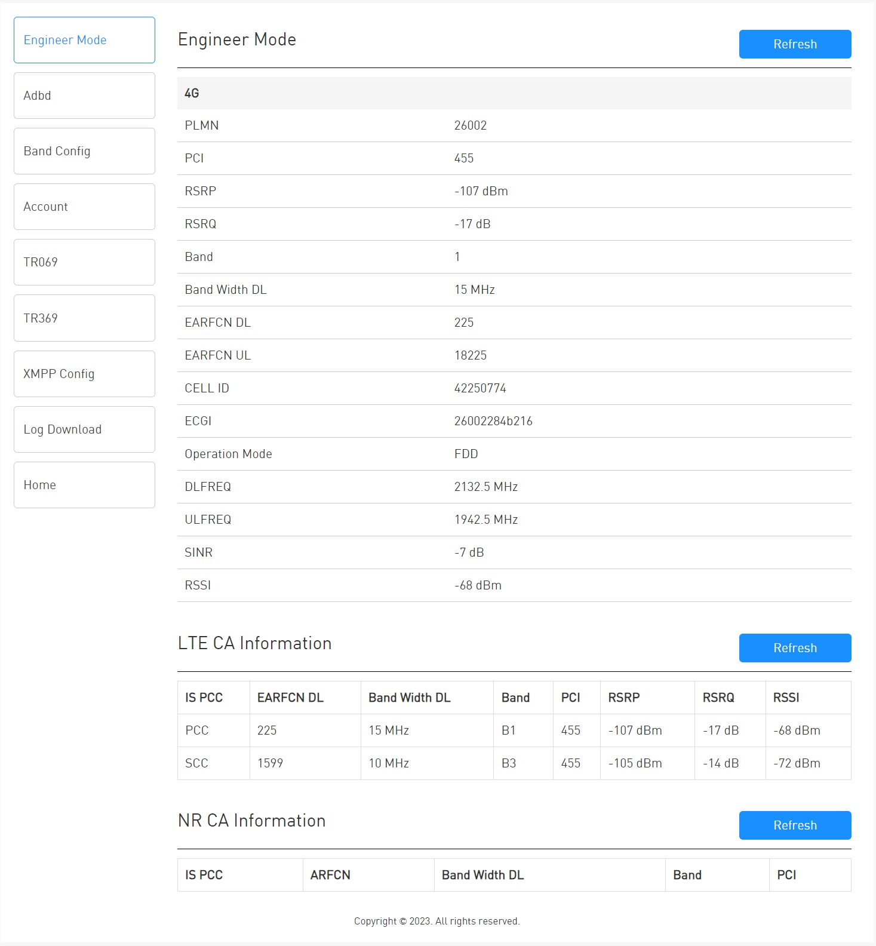Open XMPP Config from the sidebar
Image resolution: width=876 pixels, height=946 pixels.
tap(84, 374)
